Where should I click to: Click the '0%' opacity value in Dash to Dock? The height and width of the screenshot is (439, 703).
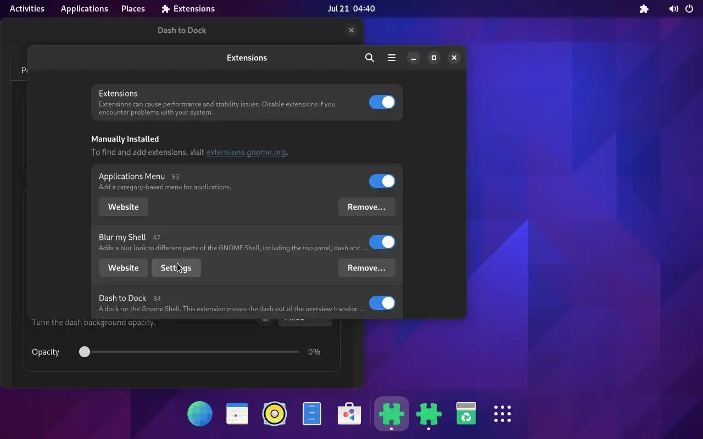pos(314,352)
